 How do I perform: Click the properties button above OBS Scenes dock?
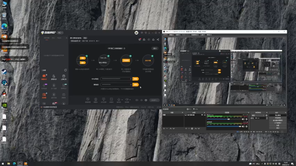click(x=189, y=109)
